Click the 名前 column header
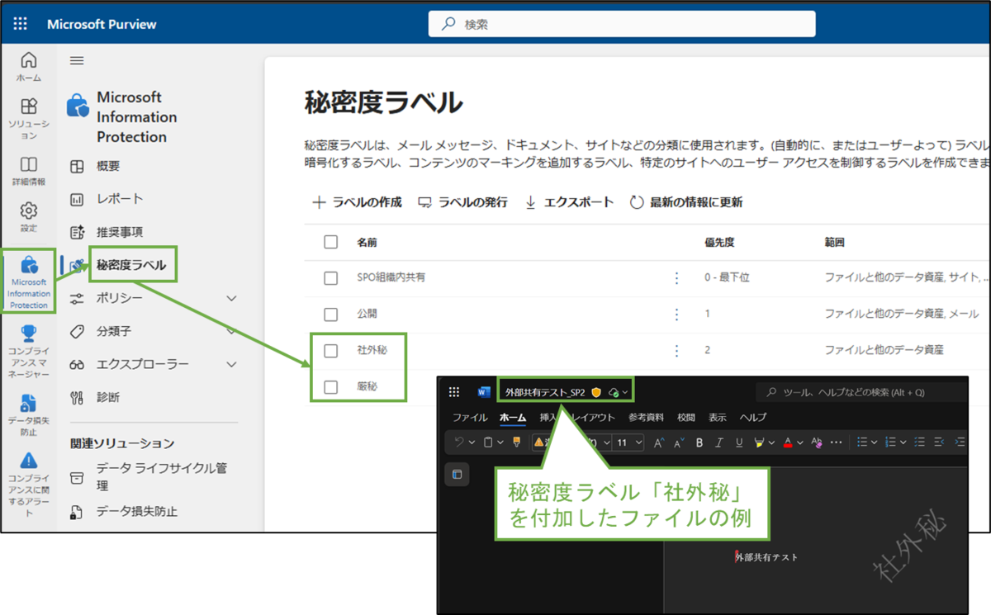 point(367,243)
